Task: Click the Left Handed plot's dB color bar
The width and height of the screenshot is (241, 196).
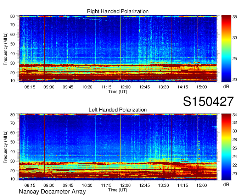Action: coord(226,147)
